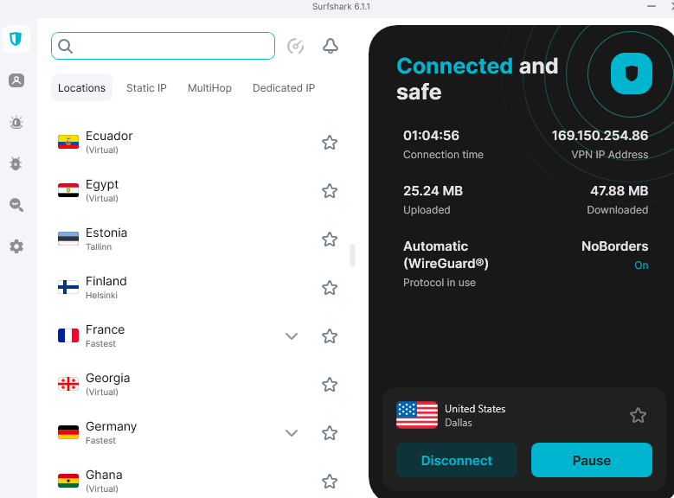Click the speed test gauge icon
This screenshot has height=498, width=674.
point(295,46)
